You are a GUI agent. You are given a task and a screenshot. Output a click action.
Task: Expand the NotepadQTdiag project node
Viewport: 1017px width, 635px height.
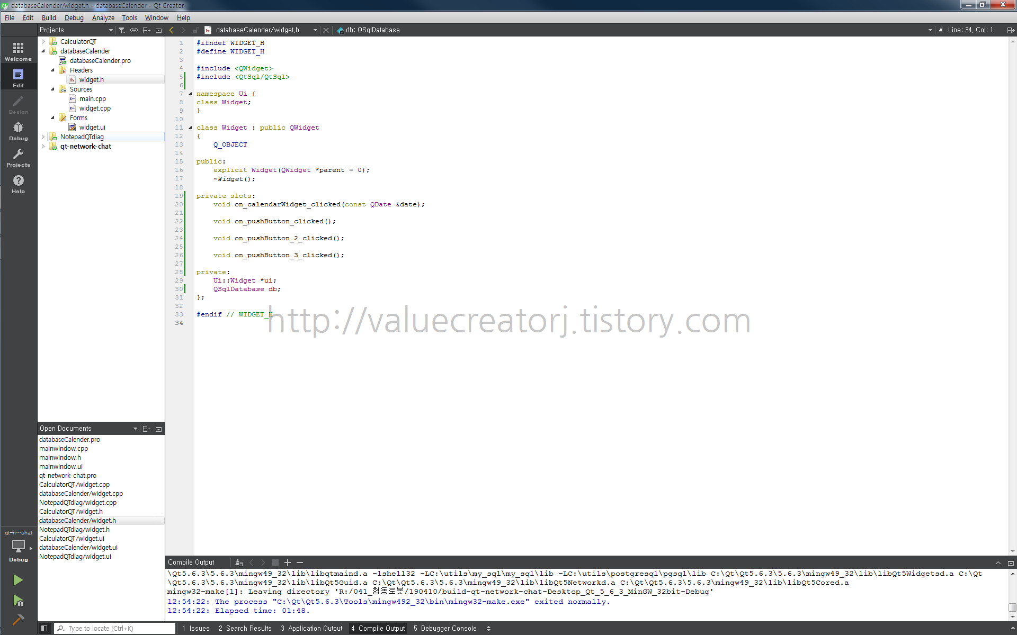(43, 137)
